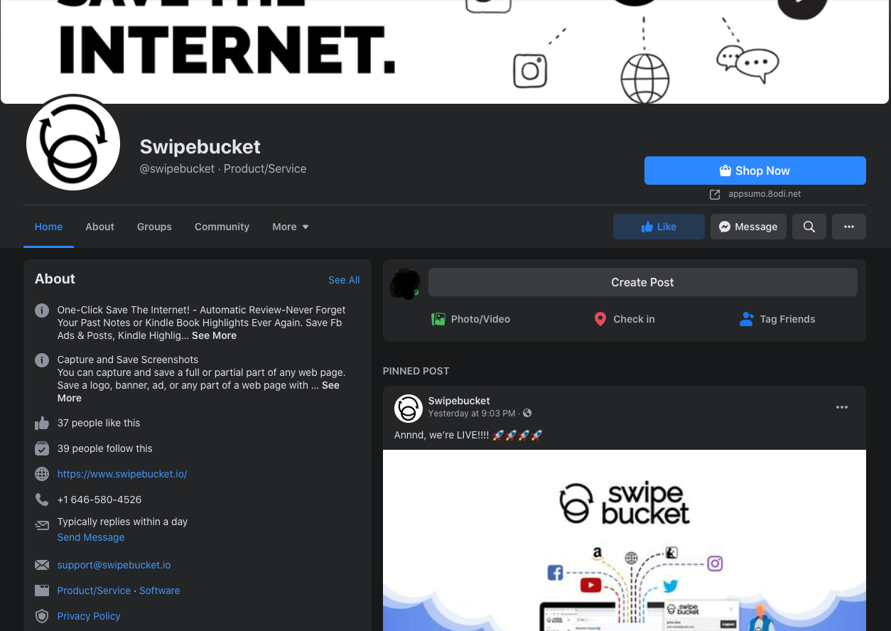Open the swipebucket.io website link
Image resolution: width=891 pixels, height=631 pixels.
pos(122,474)
